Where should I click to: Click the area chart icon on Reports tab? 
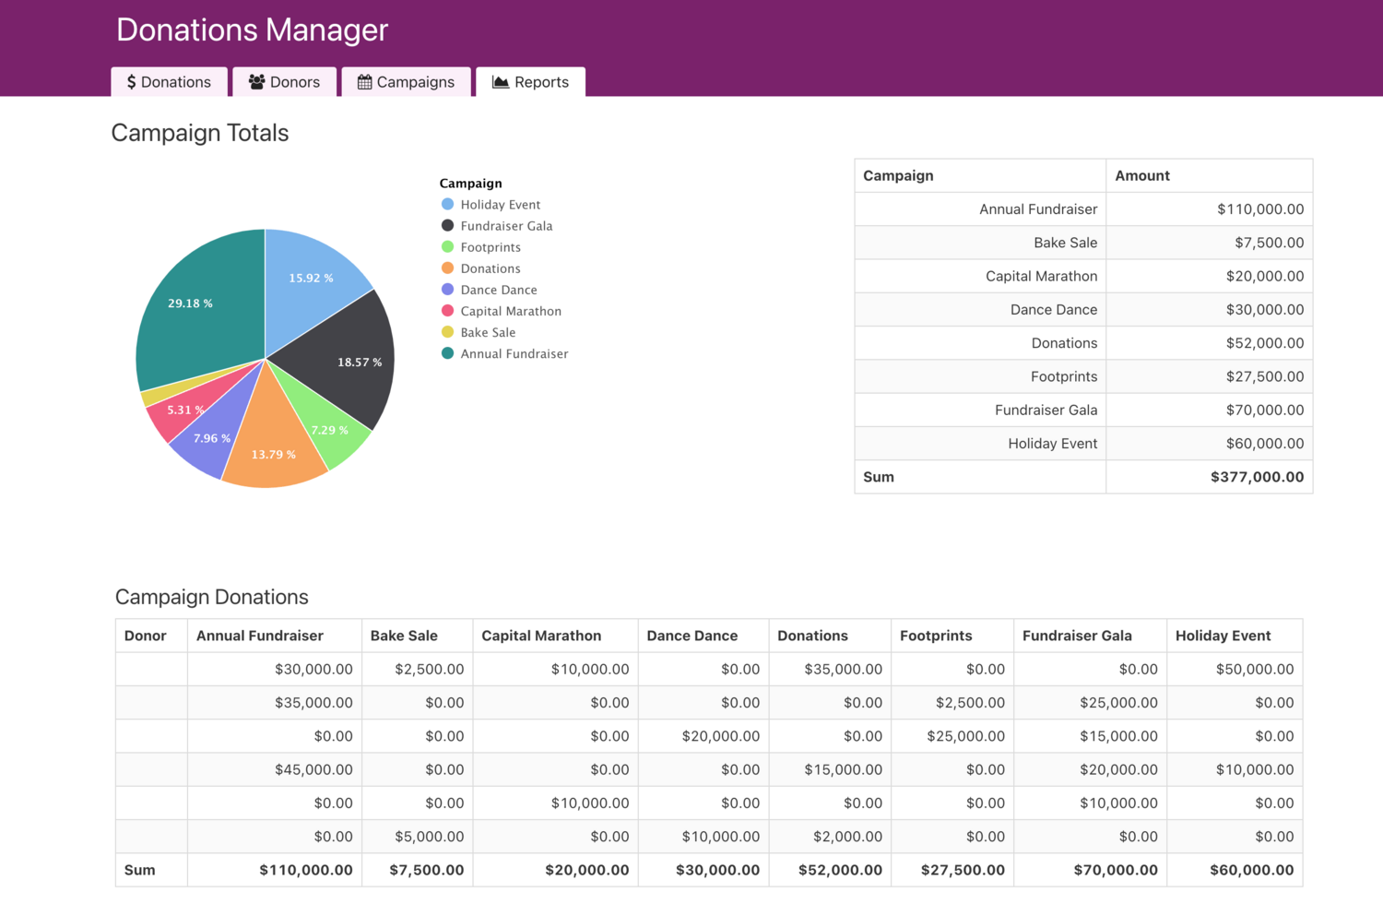[501, 82]
